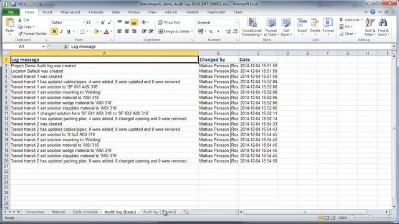Screen dimensions: 399x224
Task: Click the Excel Help question icon
Action: [373, 12]
